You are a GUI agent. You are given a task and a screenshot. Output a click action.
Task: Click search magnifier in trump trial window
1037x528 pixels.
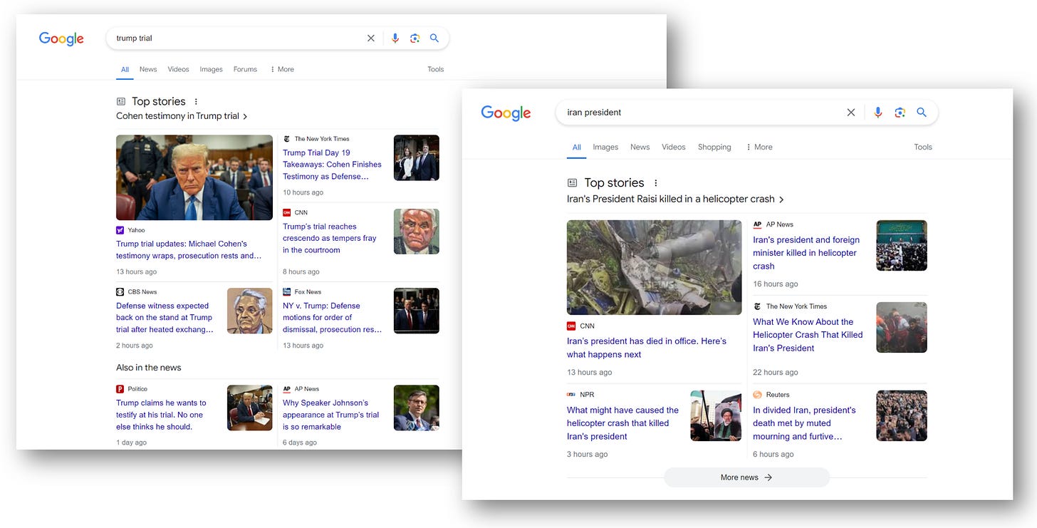tap(434, 38)
